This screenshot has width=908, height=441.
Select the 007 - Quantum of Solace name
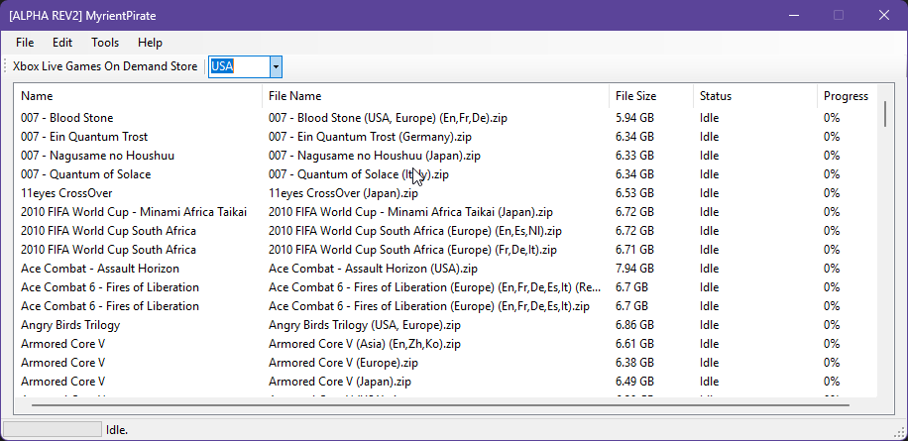pyautogui.click(x=85, y=174)
